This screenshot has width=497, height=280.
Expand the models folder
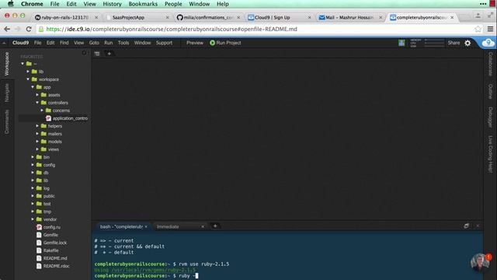(37, 142)
